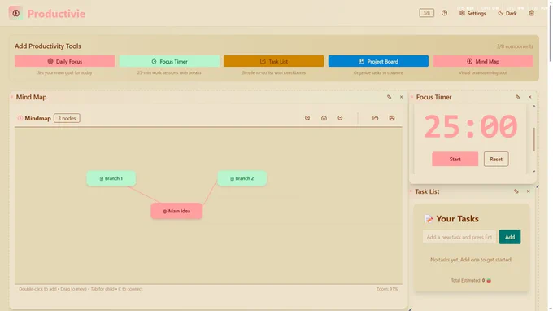
Task: Click the Your Tasks notepad icon
Action: pos(429,219)
